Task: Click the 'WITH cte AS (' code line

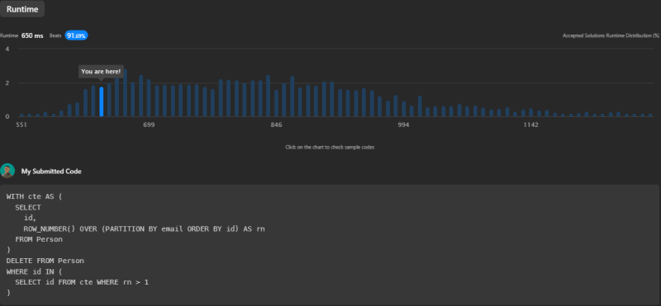Action: tap(34, 196)
